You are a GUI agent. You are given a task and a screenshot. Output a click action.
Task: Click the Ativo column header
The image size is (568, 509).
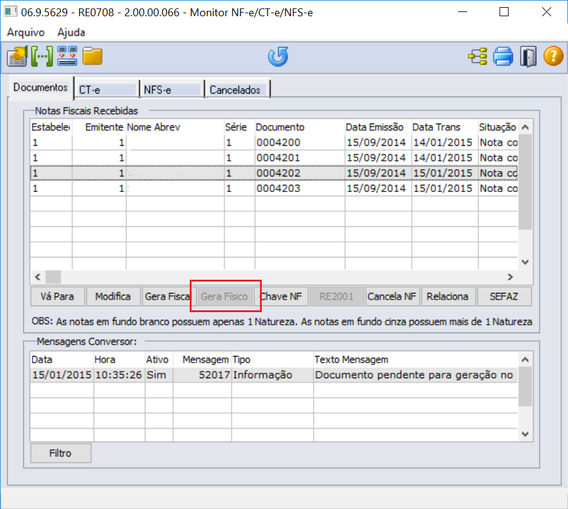point(159,360)
